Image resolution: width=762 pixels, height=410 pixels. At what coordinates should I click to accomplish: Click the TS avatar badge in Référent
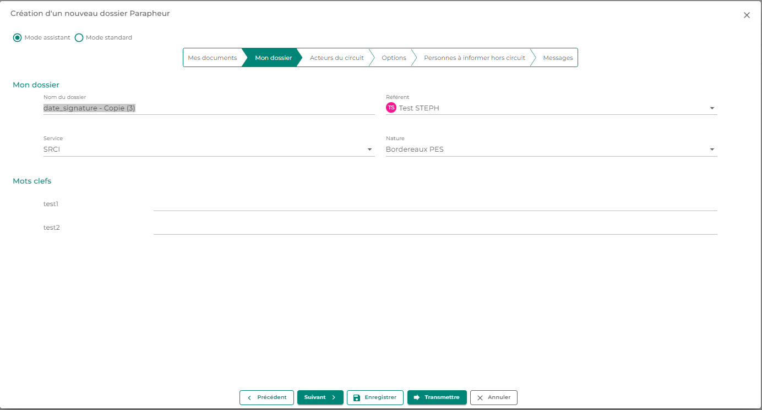pyautogui.click(x=391, y=108)
